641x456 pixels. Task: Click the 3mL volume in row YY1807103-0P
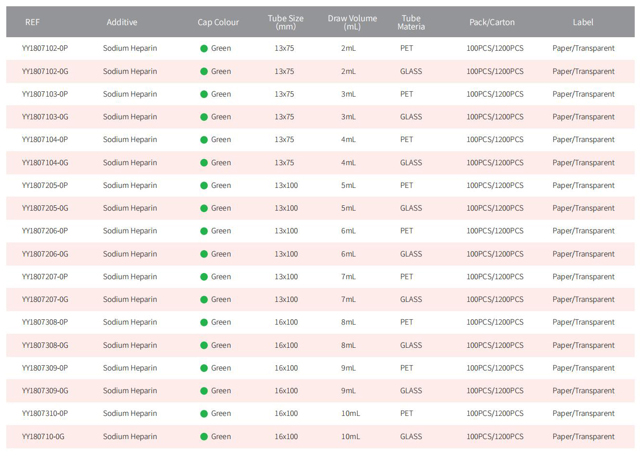(x=349, y=94)
